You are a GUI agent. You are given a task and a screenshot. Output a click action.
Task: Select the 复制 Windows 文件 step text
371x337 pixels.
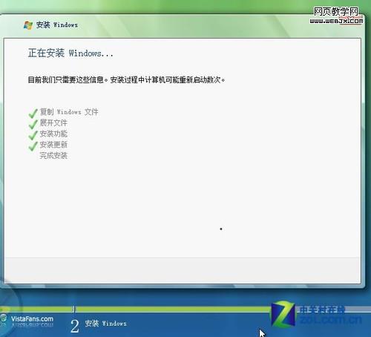point(69,112)
